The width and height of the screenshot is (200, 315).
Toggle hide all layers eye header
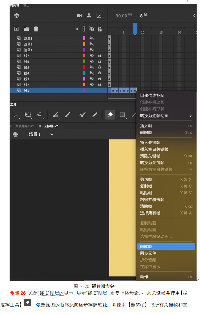(92, 29)
